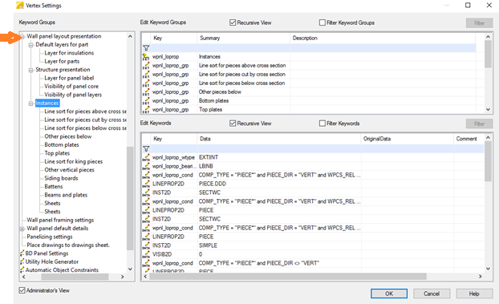Select Panelizing settings in the tree
Viewport: 499px width, 304px height.
50,237
